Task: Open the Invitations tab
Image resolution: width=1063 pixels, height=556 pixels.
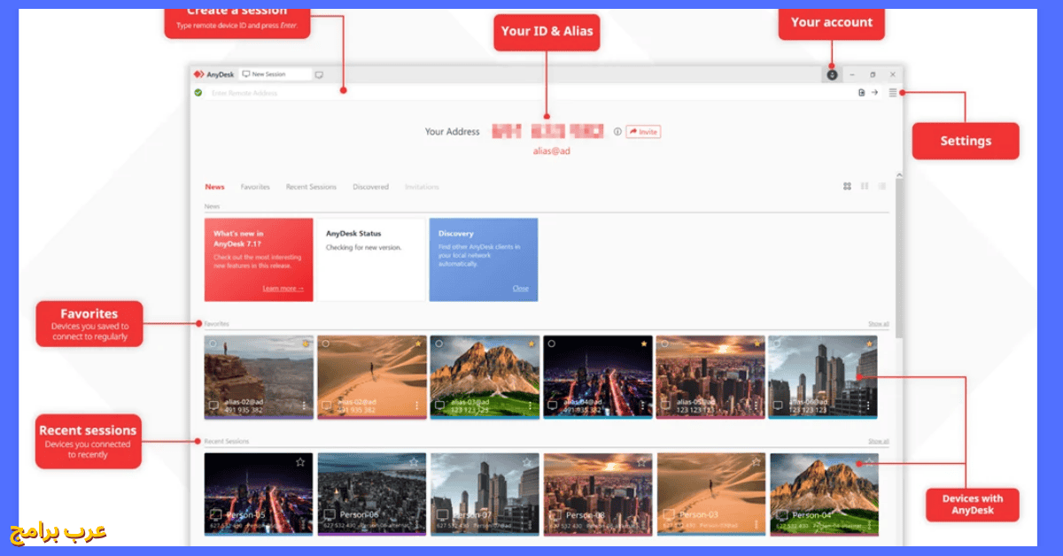Action: click(x=422, y=187)
